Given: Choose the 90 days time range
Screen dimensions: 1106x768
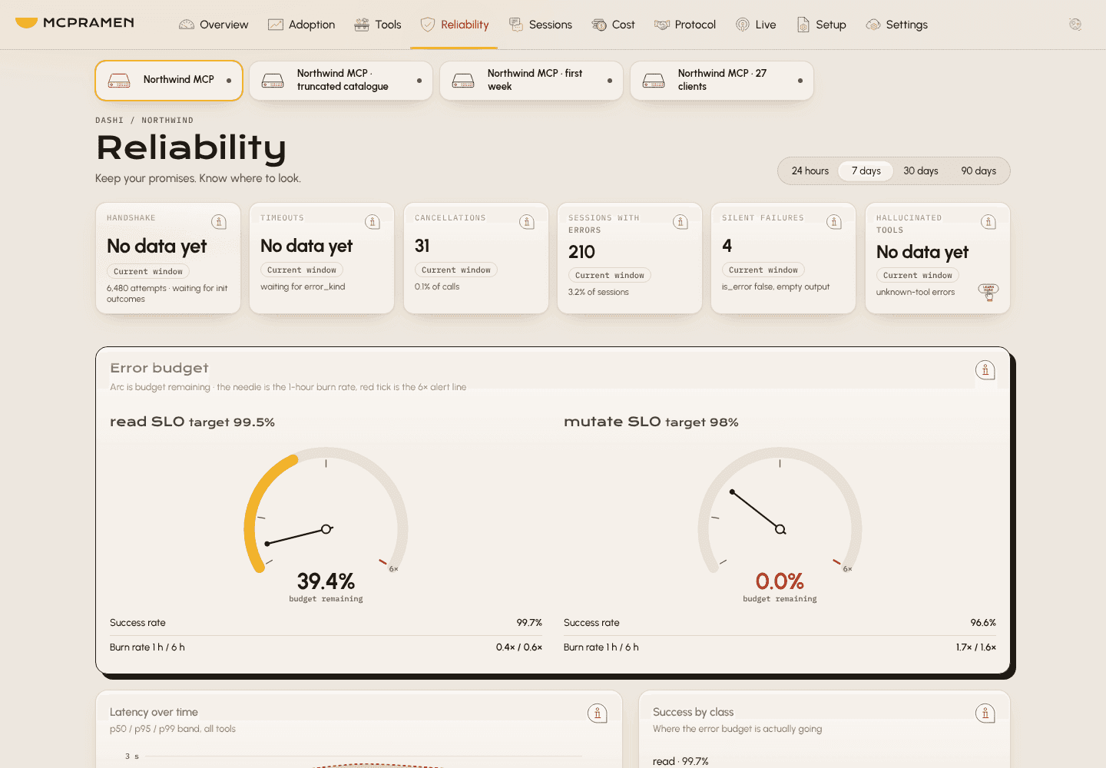Looking at the screenshot, I should 979,170.
